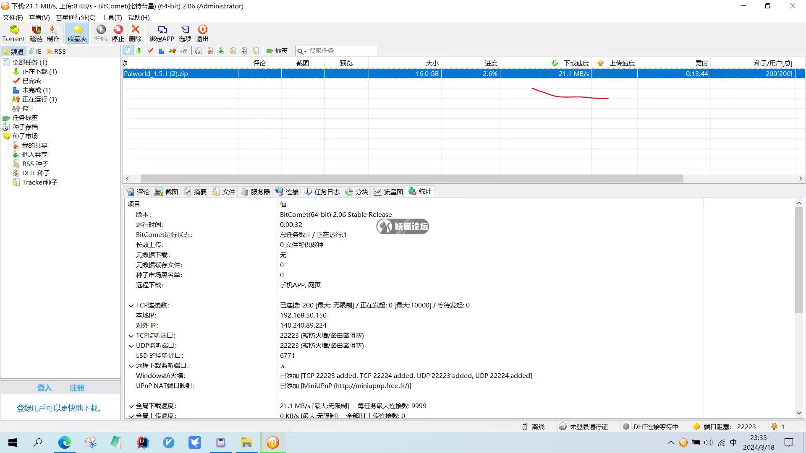Collapse the TCP监听端口 row
806x453 pixels.
(131, 336)
